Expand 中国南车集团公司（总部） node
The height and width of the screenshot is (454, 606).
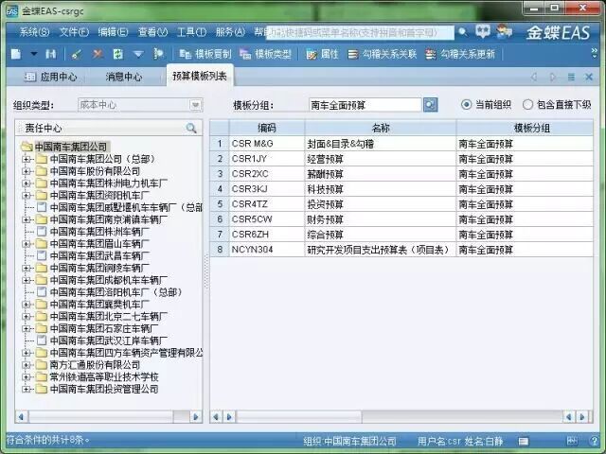click(27, 159)
